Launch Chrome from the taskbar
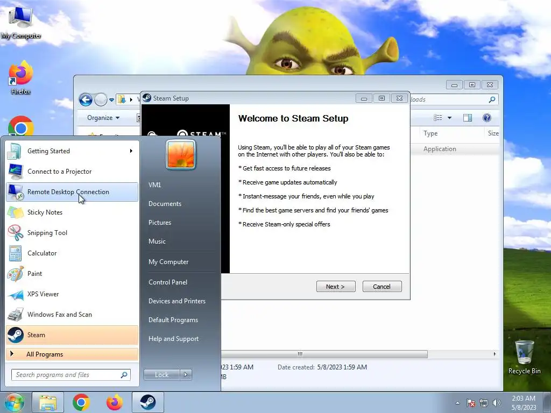551x413 pixels. click(81, 402)
